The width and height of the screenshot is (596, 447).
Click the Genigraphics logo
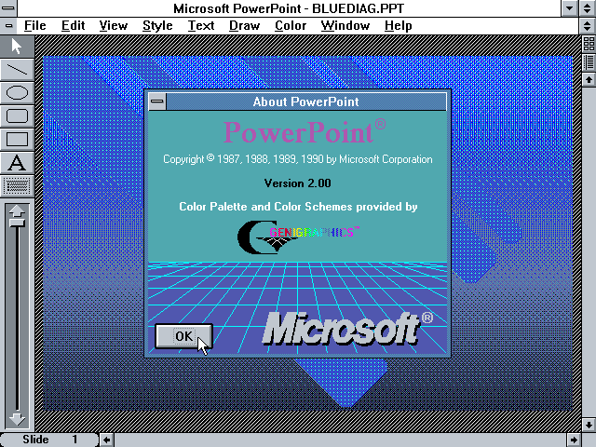[x=298, y=237]
